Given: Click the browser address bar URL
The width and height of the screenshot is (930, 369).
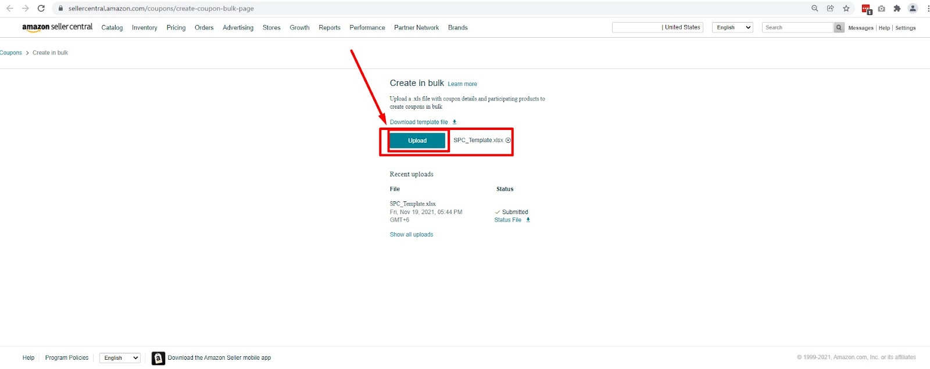Looking at the screenshot, I should [x=161, y=9].
